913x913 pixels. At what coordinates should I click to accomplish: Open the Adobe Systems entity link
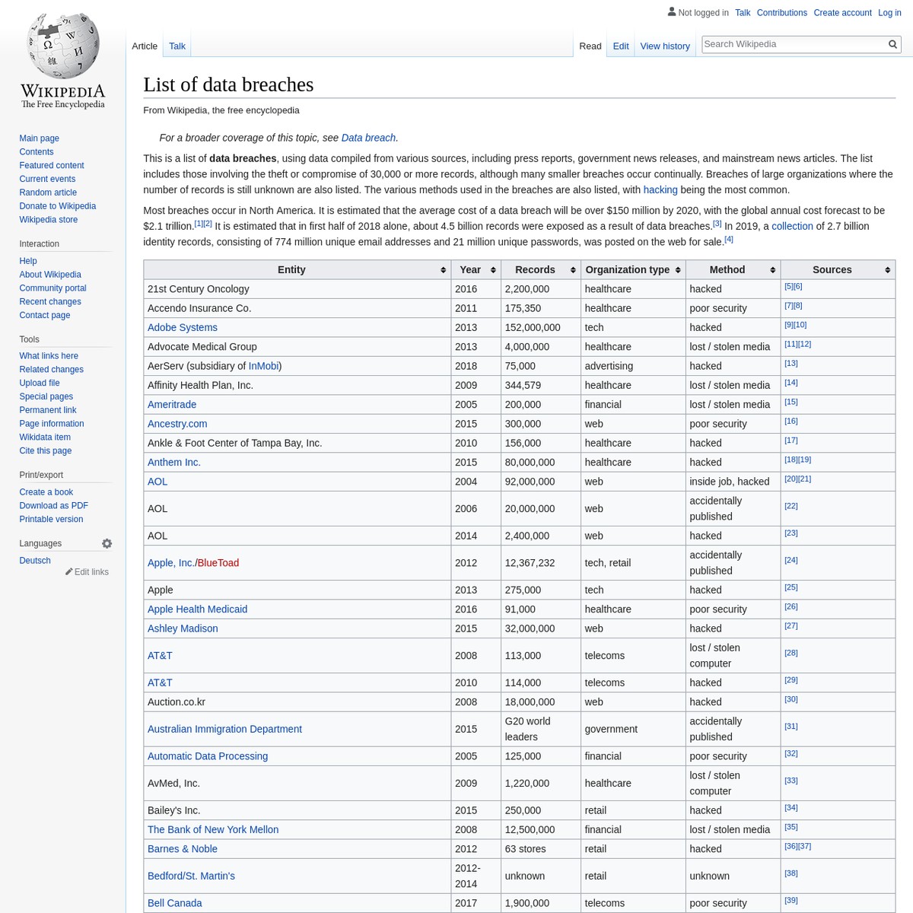click(183, 327)
